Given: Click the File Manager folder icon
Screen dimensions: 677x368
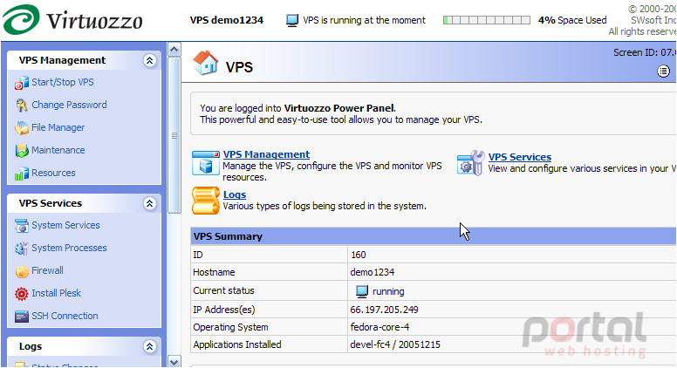Looking at the screenshot, I should tap(21, 127).
